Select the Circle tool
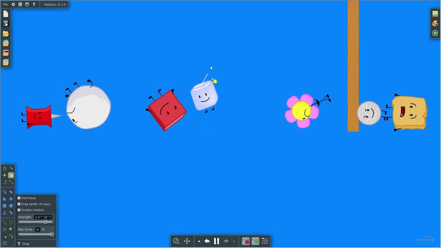Screen dimensions: 441x248 [11, 206]
